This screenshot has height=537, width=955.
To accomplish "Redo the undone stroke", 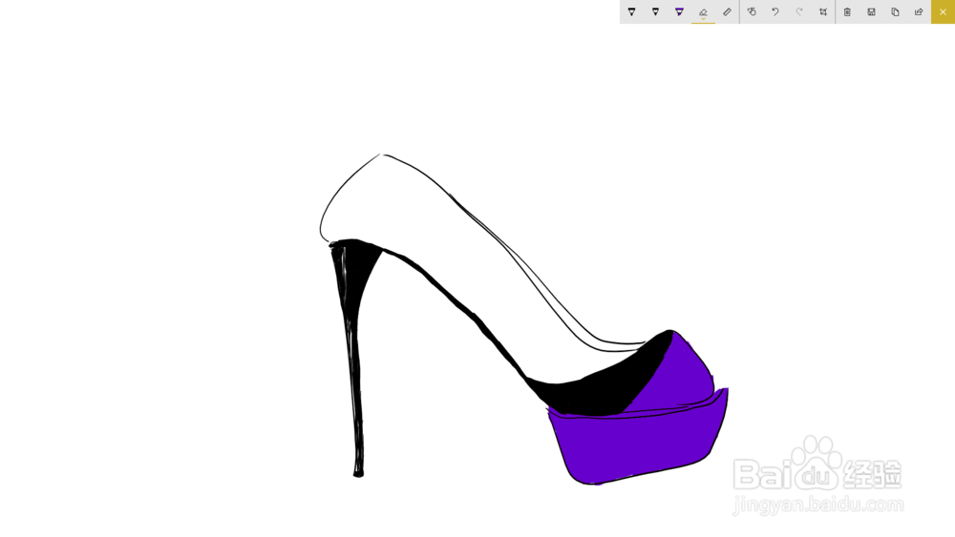I will [x=799, y=12].
